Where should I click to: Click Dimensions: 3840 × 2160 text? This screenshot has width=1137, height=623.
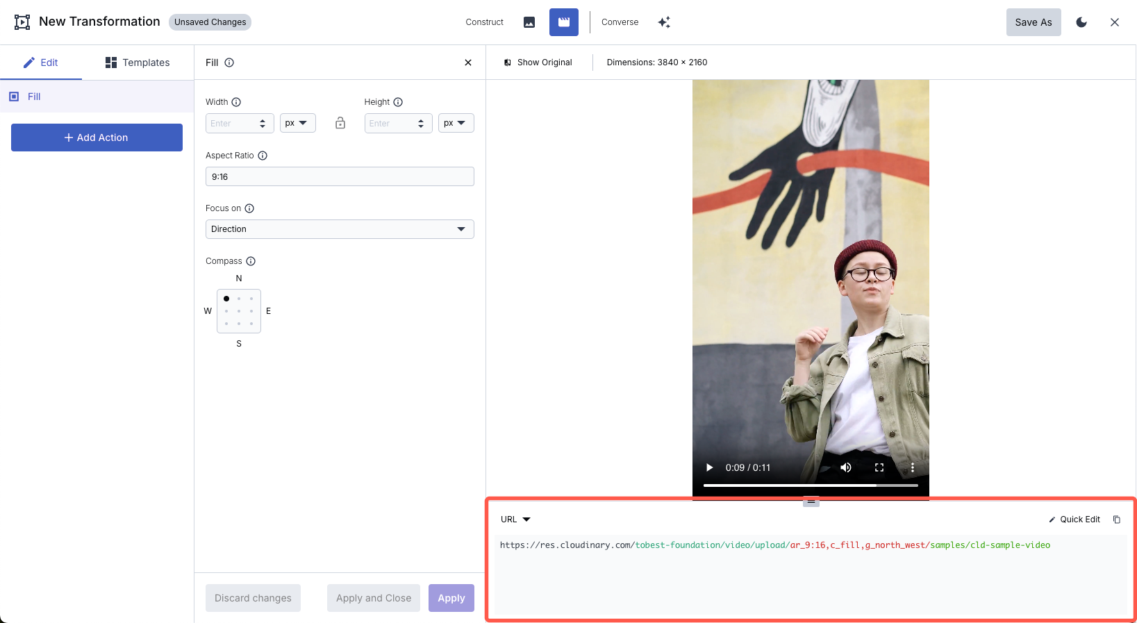pos(657,63)
